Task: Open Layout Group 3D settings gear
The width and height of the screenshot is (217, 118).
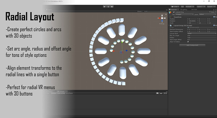Action: pos(216,26)
